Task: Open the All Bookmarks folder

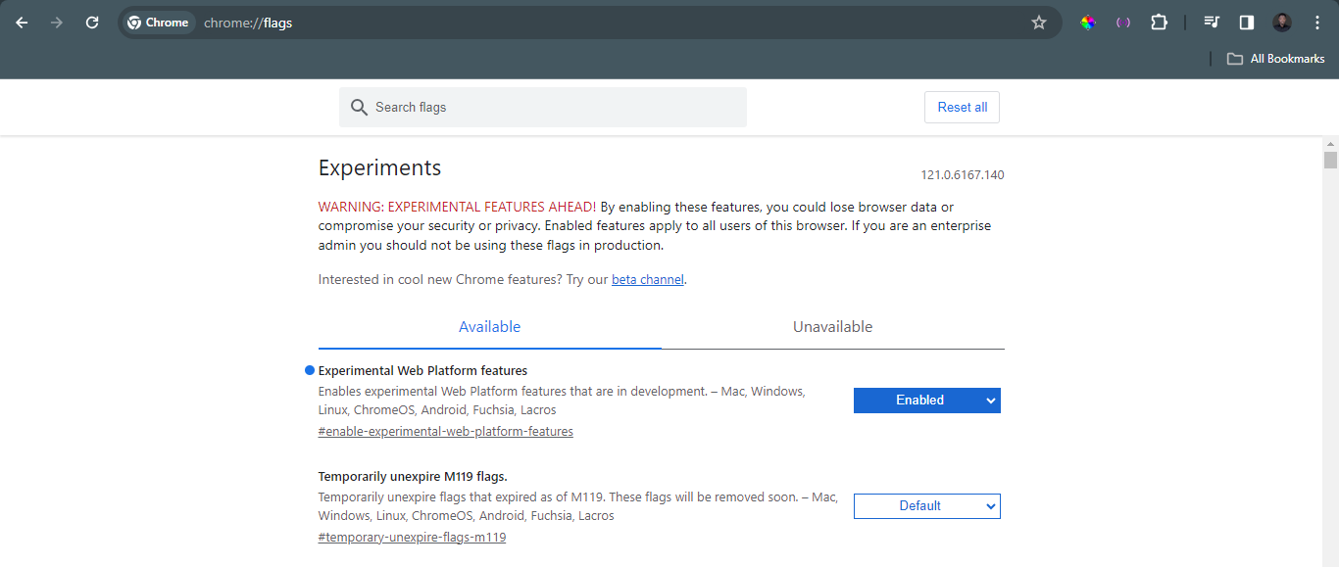Action: tap(1276, 59)
